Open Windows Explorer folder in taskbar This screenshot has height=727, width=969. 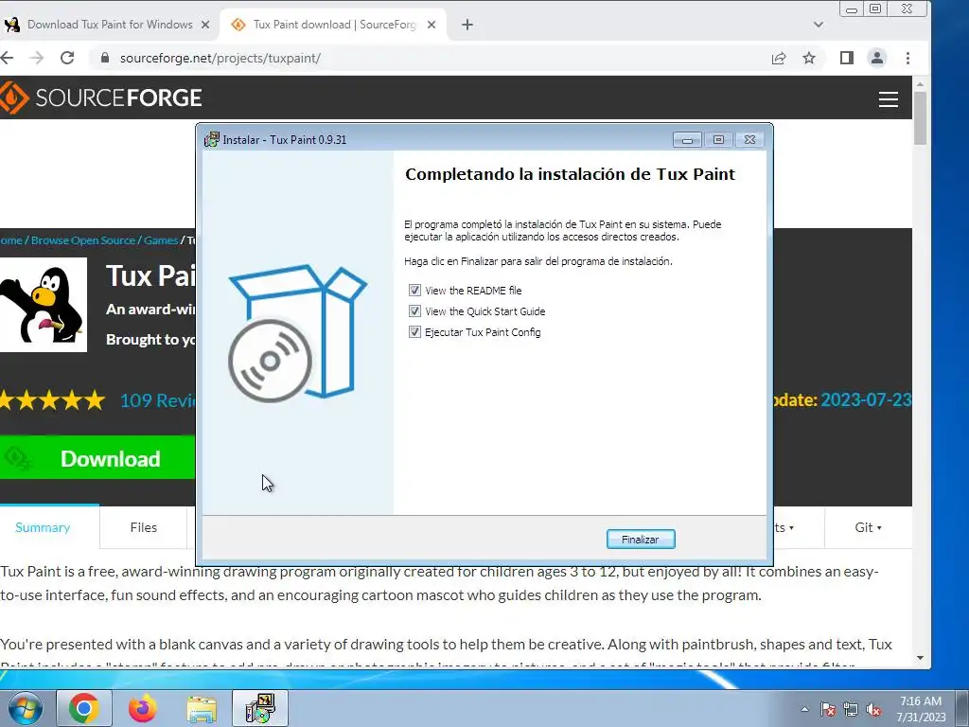pyautogui.click(x=202, y=708)
